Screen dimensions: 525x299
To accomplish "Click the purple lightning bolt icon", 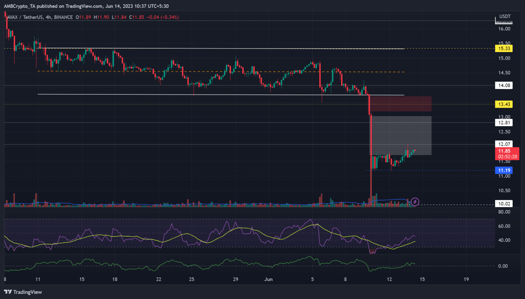I will coord(415,202).
